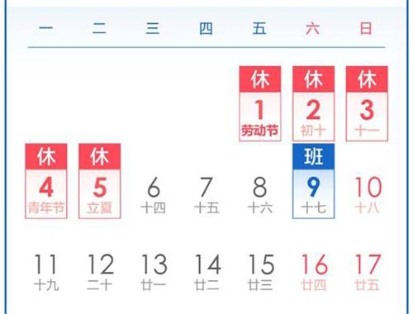Pick date 11 labeled 十九

pos(46,272)
